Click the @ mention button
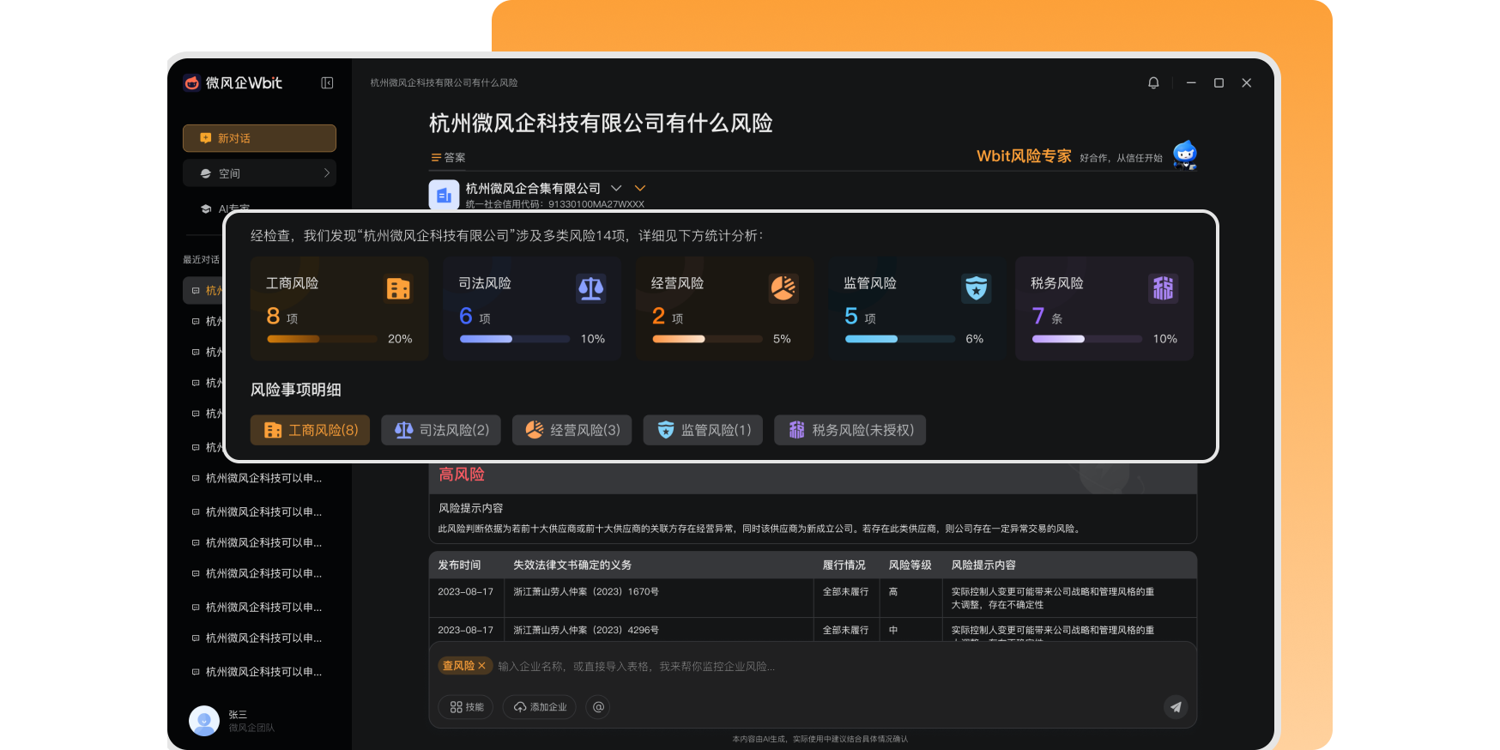 [x=598, y=707]
